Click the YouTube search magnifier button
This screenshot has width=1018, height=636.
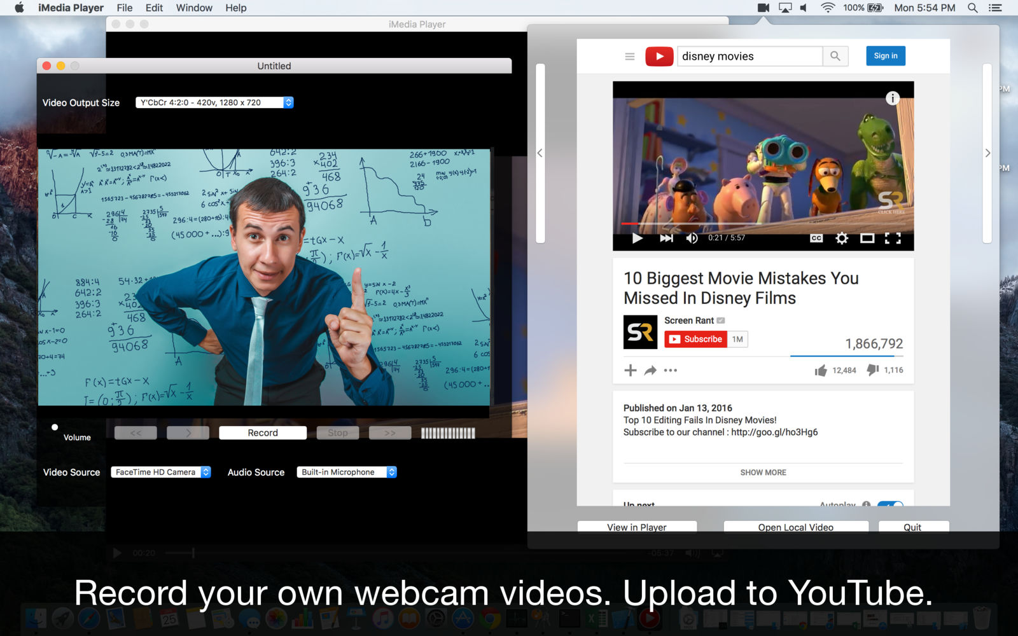pyautogui.click(x=835, y=56)
